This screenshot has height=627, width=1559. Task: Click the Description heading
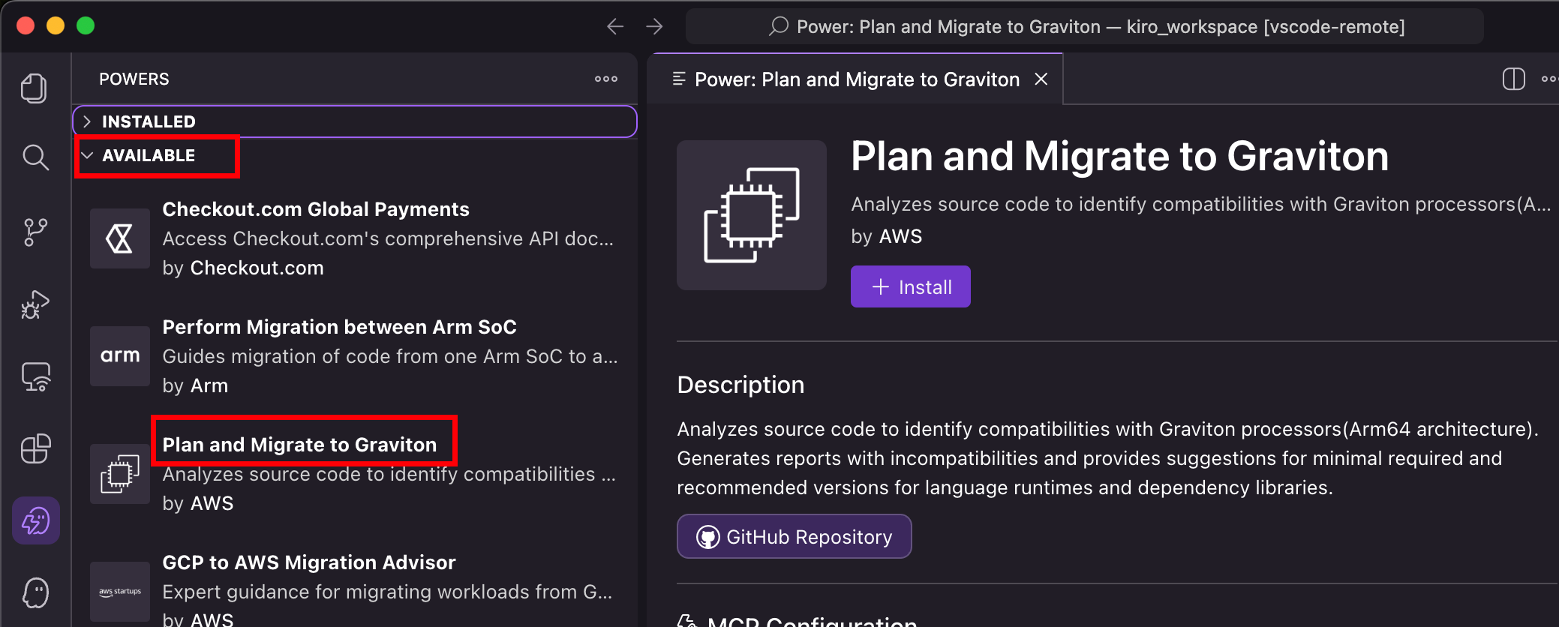pyautogui.click(x=740, y=385)
